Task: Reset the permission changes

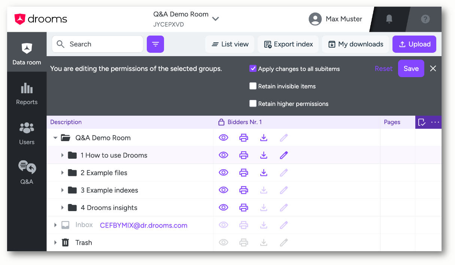Action: click(x=383, y=69)
